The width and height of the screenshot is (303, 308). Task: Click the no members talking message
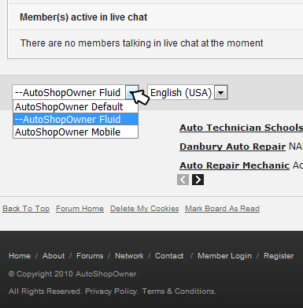[142, 43]
